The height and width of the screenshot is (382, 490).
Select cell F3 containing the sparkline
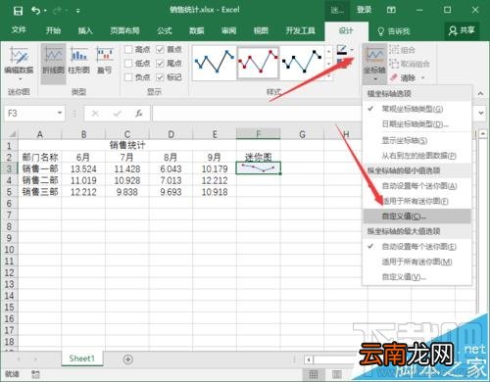[x=258, y=168]
